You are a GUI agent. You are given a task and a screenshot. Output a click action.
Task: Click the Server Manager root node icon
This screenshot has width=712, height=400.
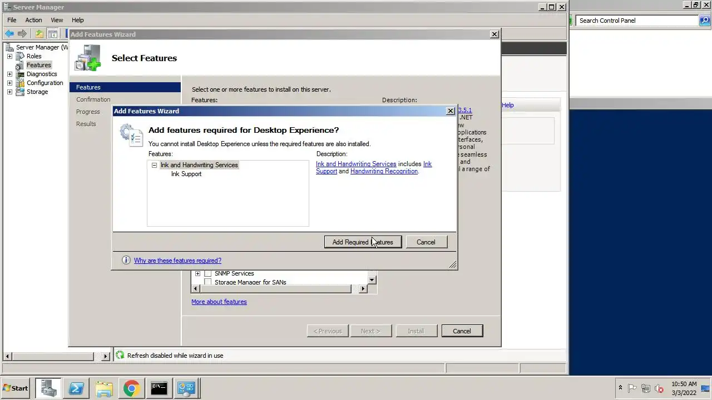[9, 47]
